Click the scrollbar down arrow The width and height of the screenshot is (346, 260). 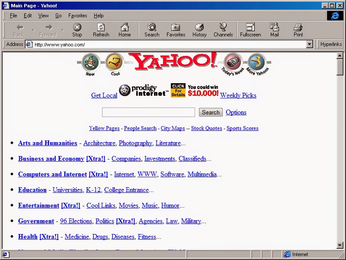coord(340,245)
